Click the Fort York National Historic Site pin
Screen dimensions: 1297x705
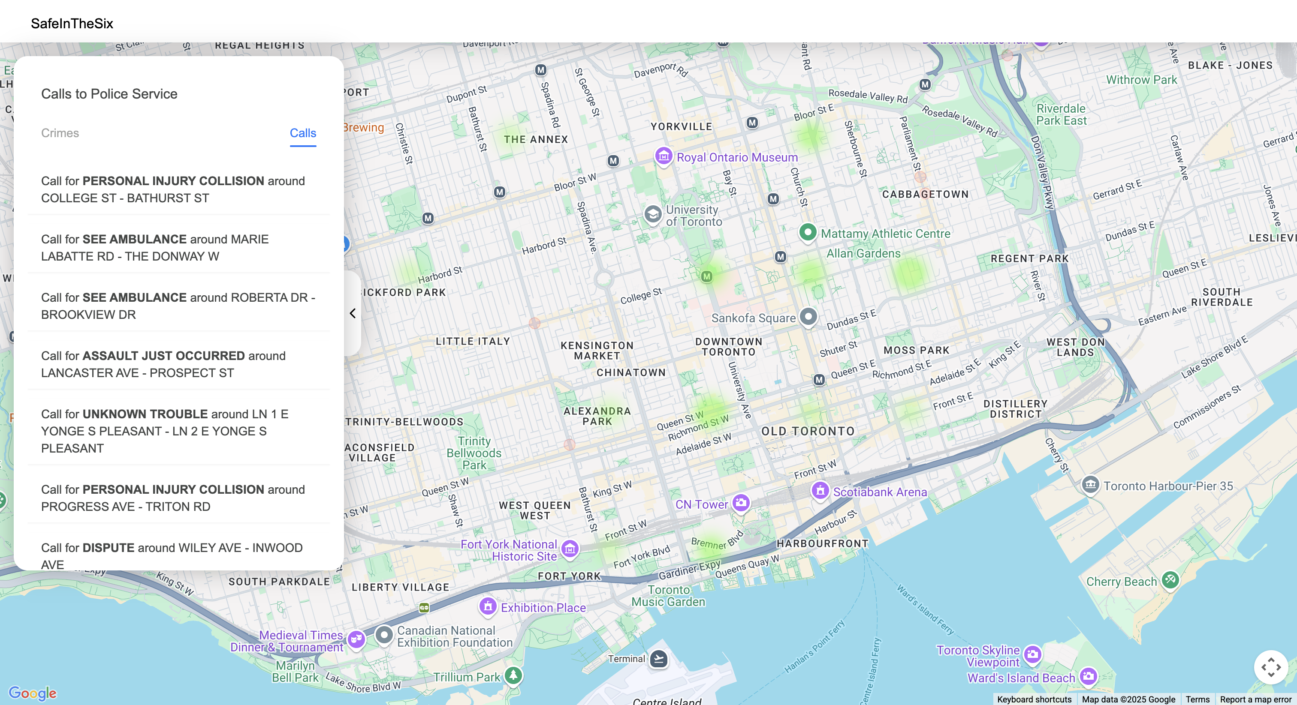[570, 549]
